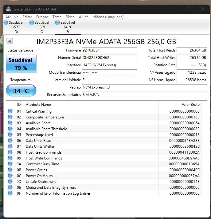This screenshot has width=211, height=219.
Task: Click the Recursos Suportados field S.M.A.R.T.
Action: 145,95
